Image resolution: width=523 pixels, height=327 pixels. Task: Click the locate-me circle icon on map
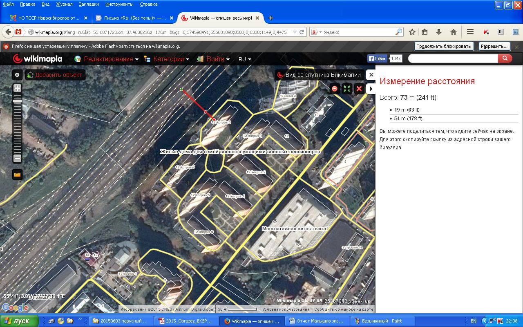point(17,75)
